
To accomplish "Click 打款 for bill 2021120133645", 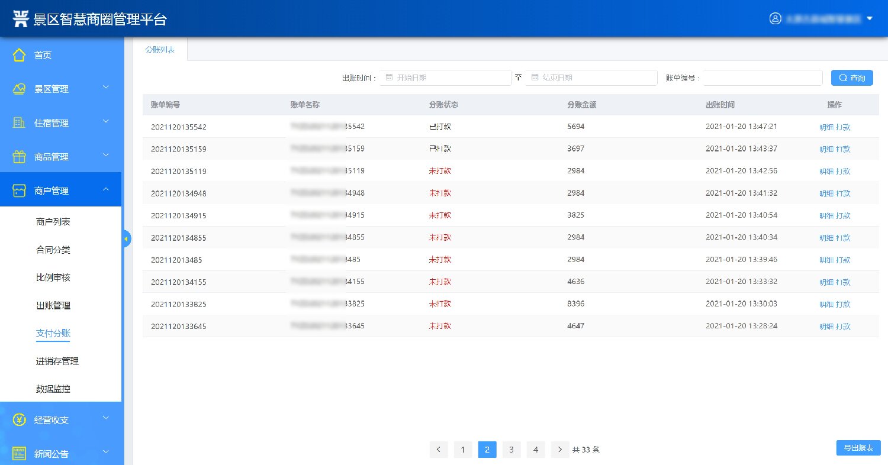I will point(843,327).
